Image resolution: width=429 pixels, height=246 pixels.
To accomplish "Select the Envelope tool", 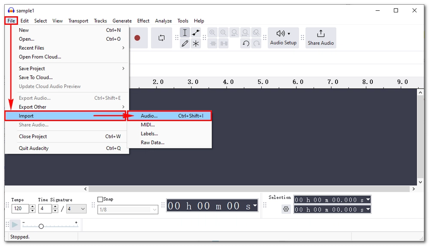I will pos(196,33).
